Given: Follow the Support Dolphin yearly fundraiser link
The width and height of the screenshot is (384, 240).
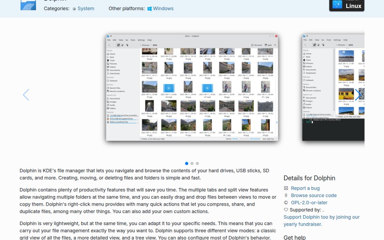Looking at the screenshot, I should pos(322,221).
